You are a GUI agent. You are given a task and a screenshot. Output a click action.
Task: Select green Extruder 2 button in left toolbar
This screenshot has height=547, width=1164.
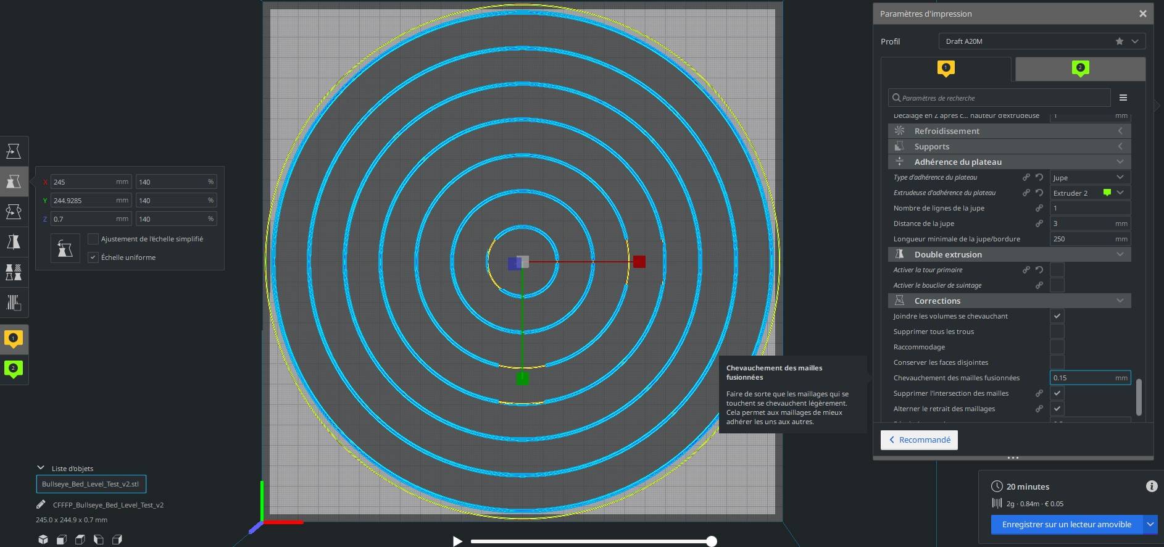click(x=14, y=369)
